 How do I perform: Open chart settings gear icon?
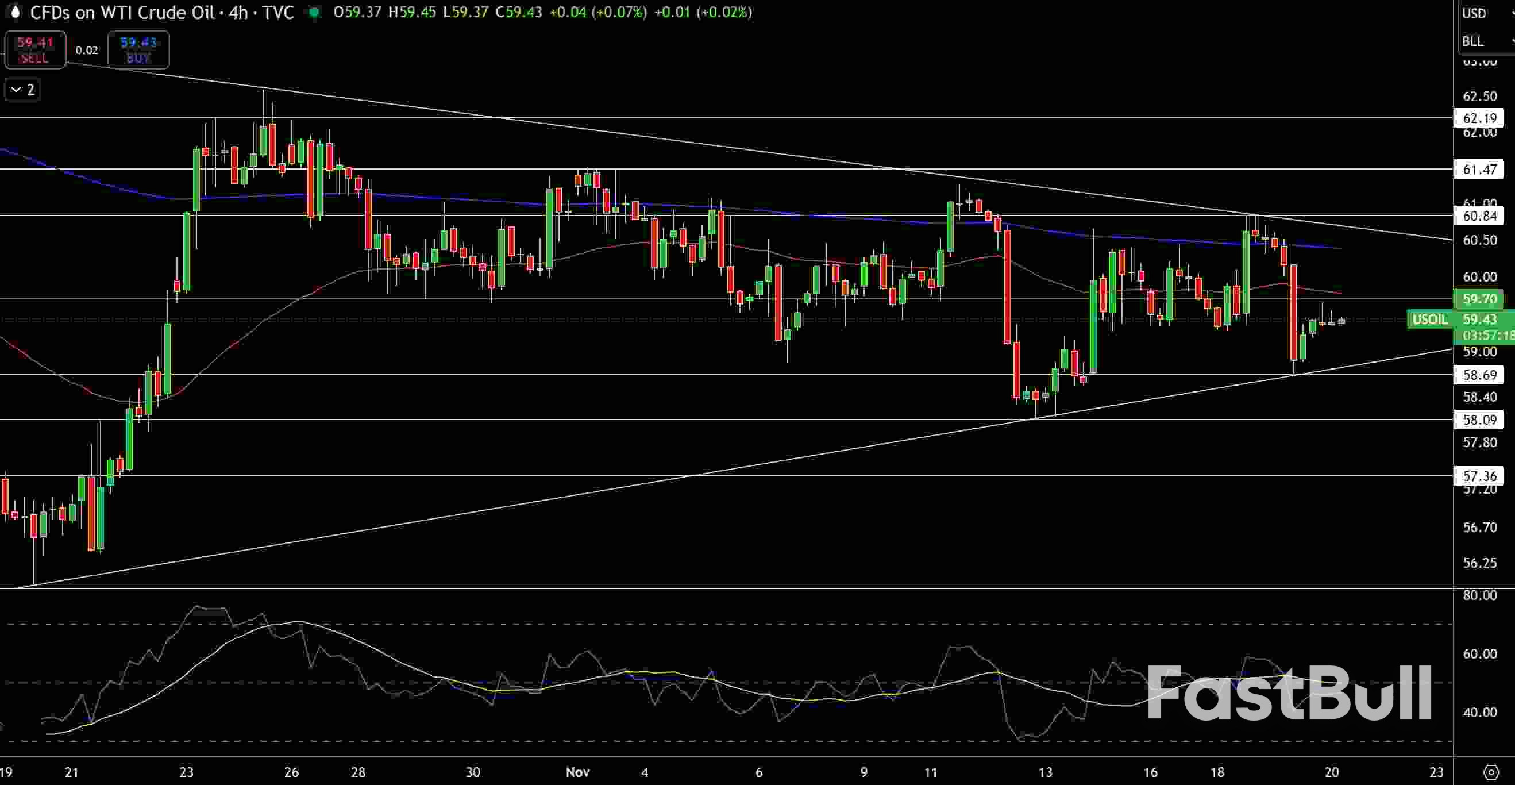coord(1491,771)
